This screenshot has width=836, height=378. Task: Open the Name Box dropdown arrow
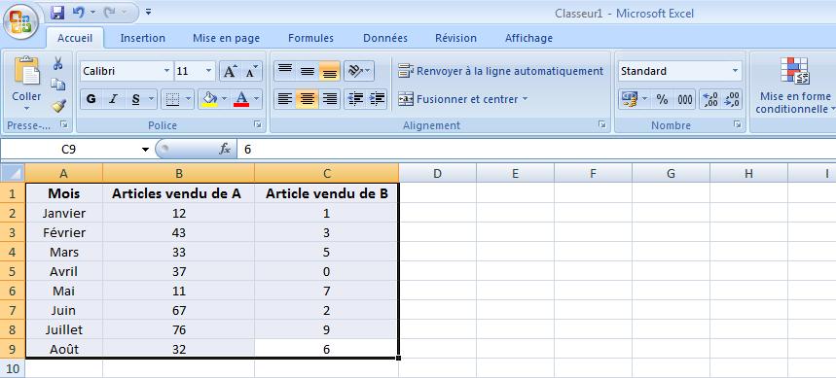click(x=146, y=151)
